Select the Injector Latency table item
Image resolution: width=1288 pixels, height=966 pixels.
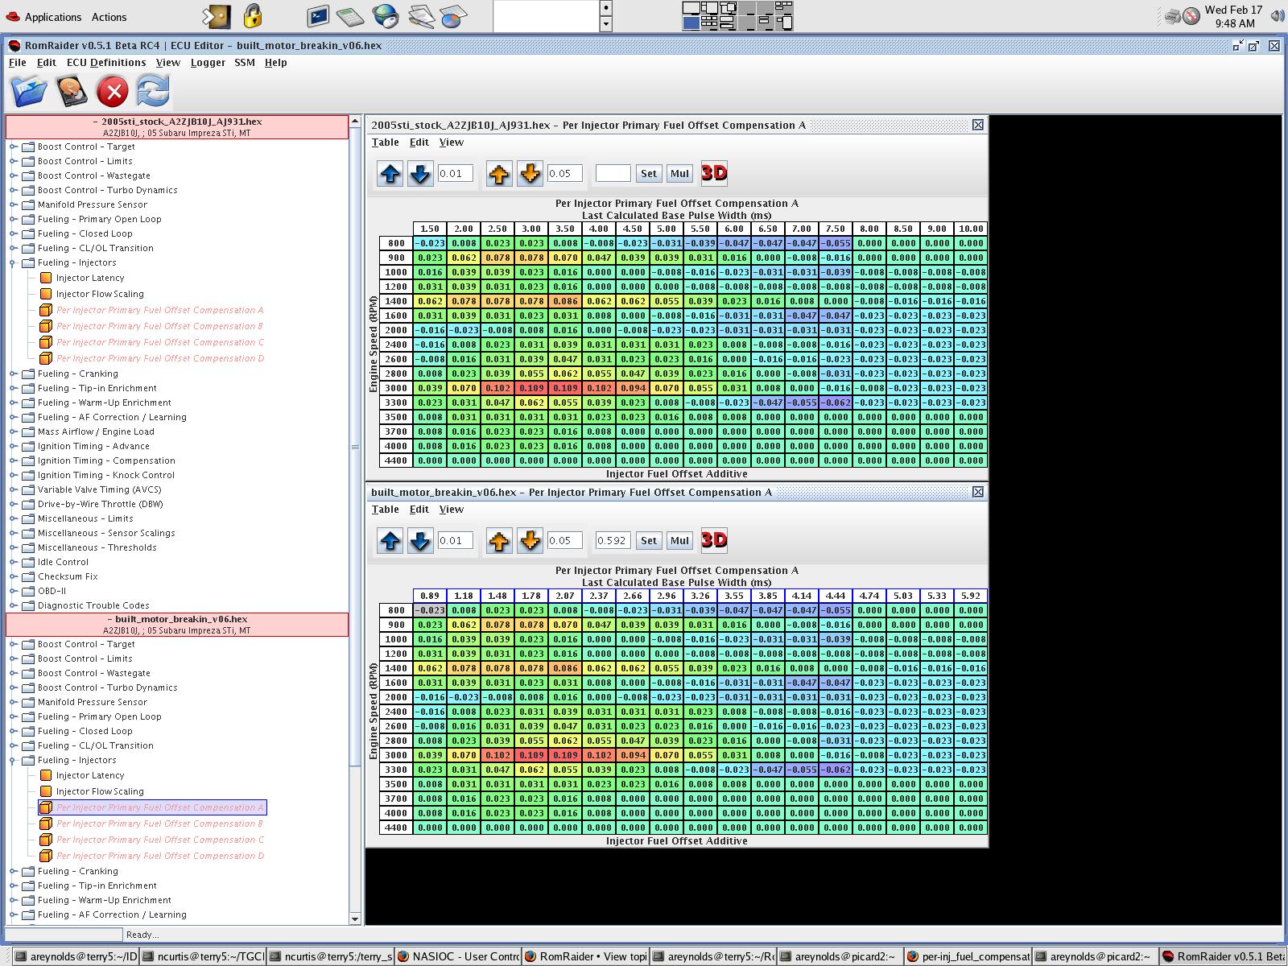(91, 278)
